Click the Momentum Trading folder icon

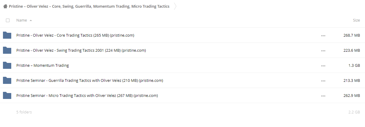coord(7,66)
